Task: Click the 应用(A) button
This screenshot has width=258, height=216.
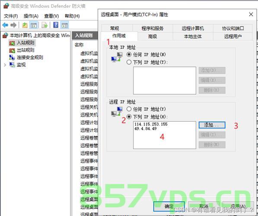Action: (238, 206)
